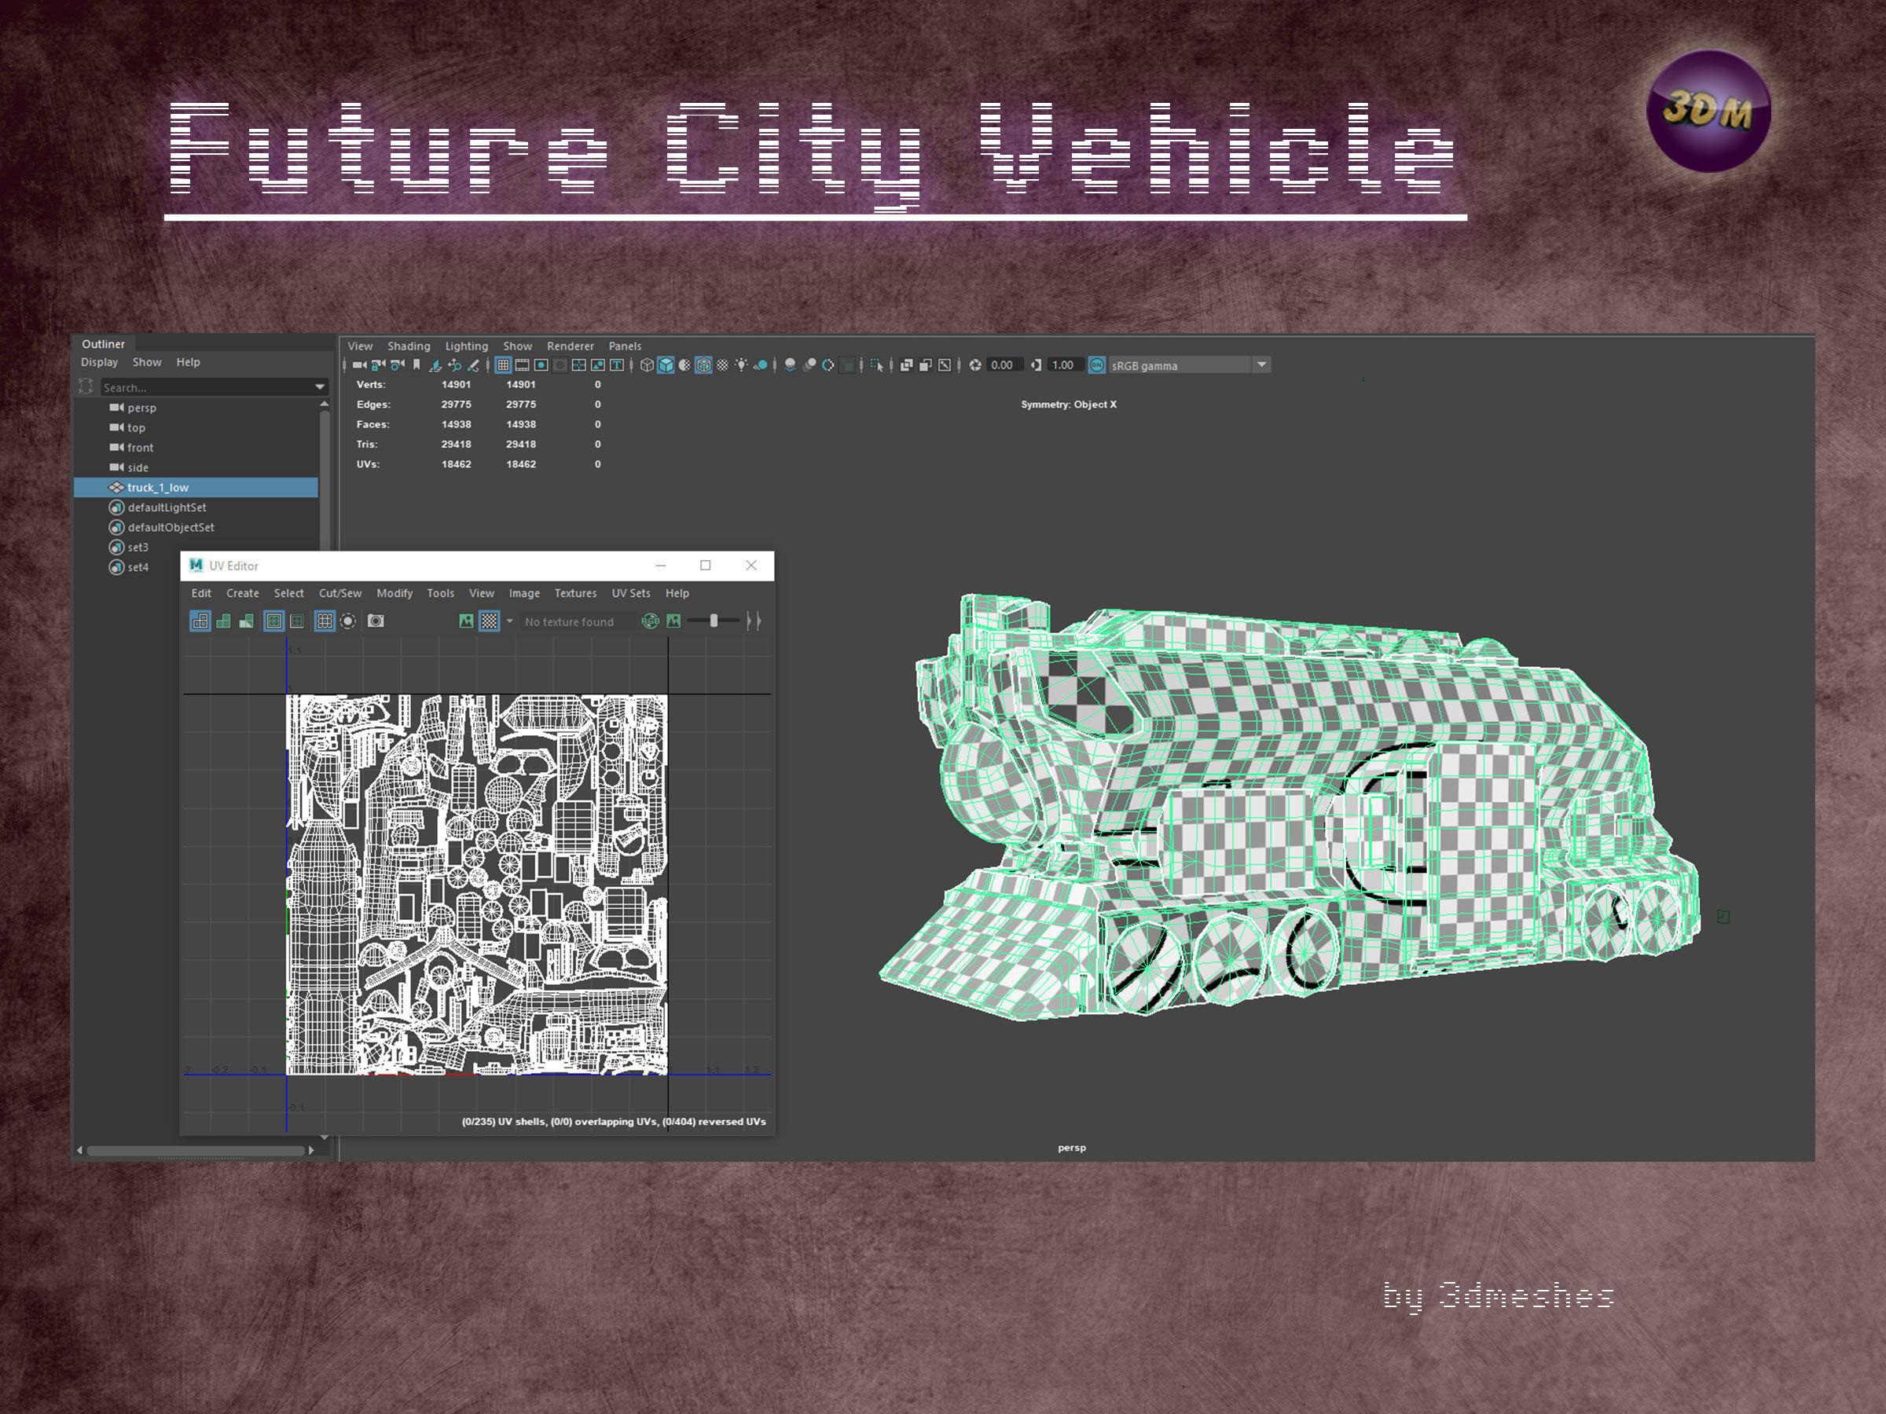Click the UV Snapshot camera icon
1886x1414 pixels.
[x=376, y=621]
